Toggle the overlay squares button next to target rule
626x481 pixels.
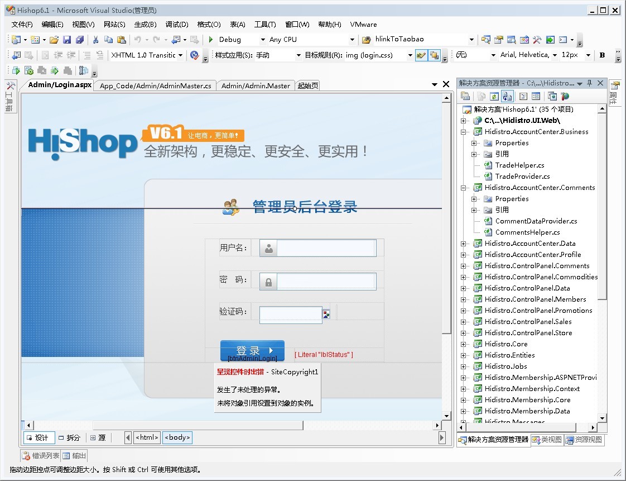point(434,55)
